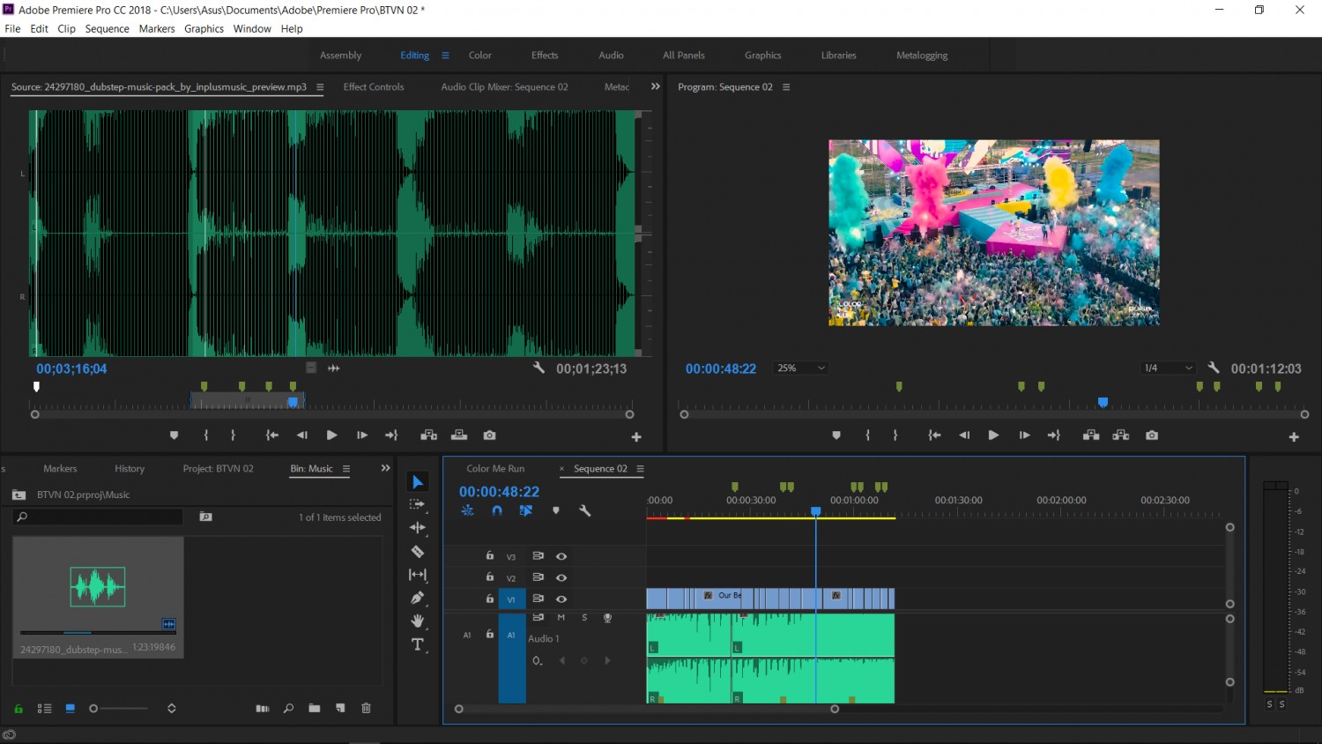
Task: Click the Program monitor blue playhead
Action: click(1103, 403)
